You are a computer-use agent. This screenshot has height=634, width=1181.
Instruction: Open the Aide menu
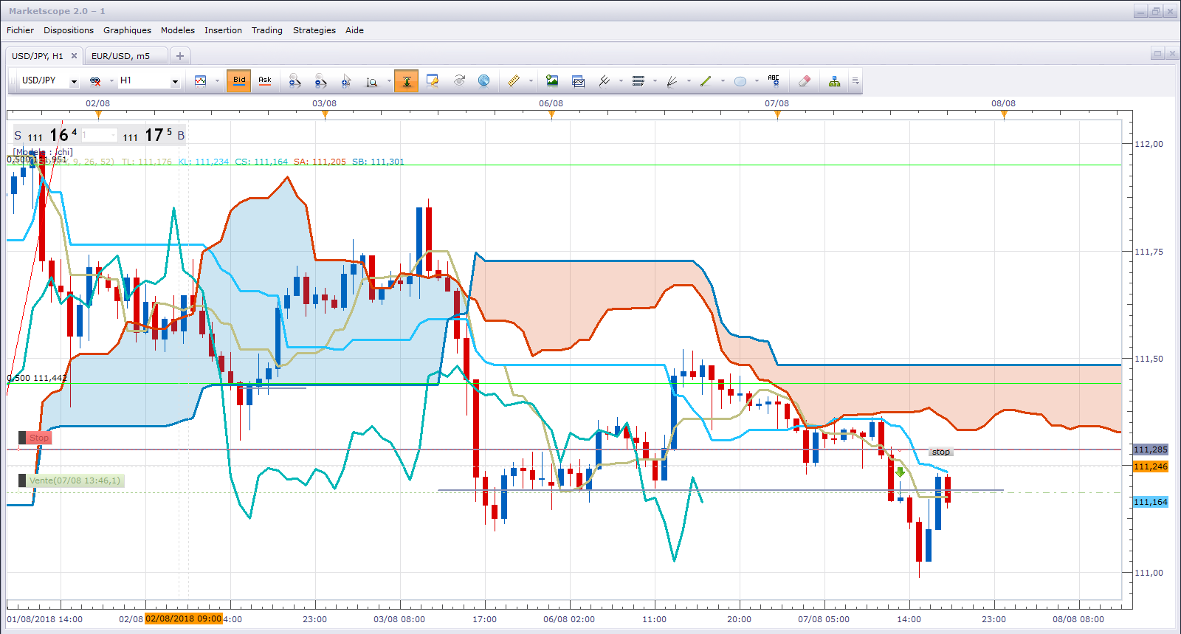pyautogui.click(x=354, y=30)
